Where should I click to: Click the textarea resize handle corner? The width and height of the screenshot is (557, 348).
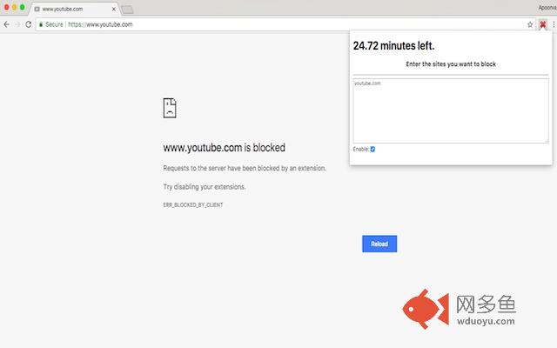[x=547, y=141]
